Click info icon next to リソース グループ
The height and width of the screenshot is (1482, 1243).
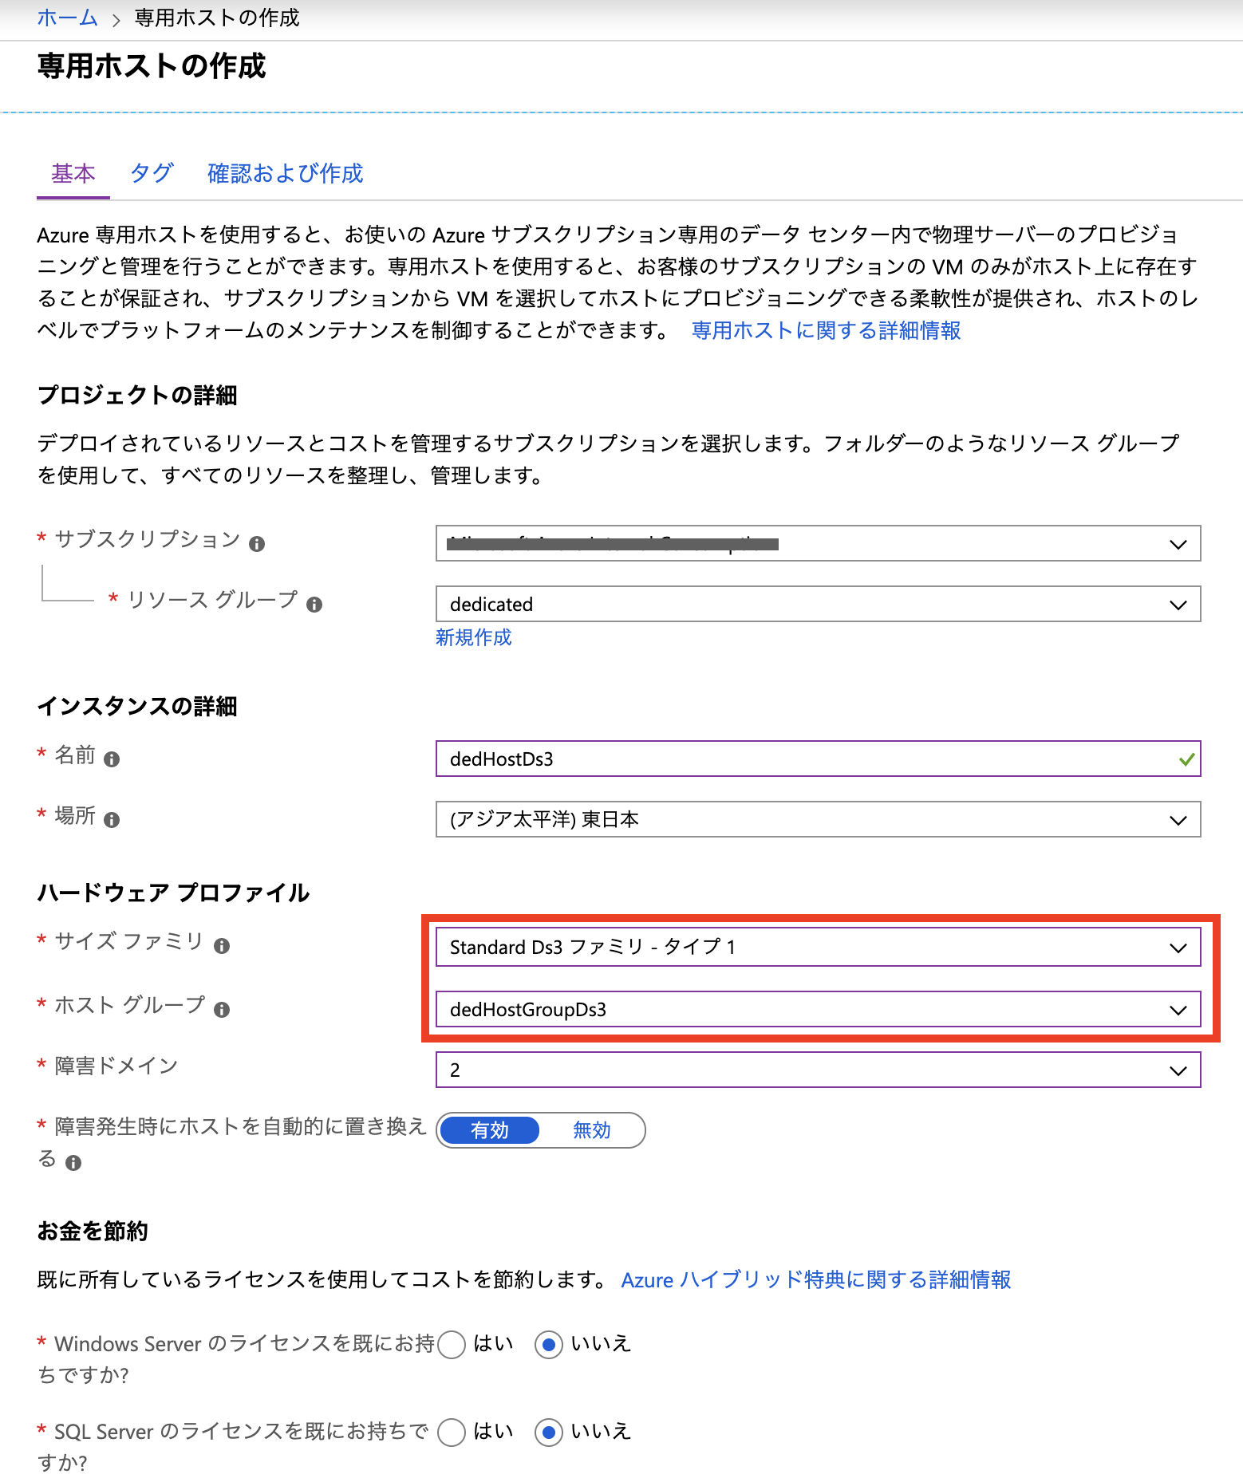click(x=314, y=605)
